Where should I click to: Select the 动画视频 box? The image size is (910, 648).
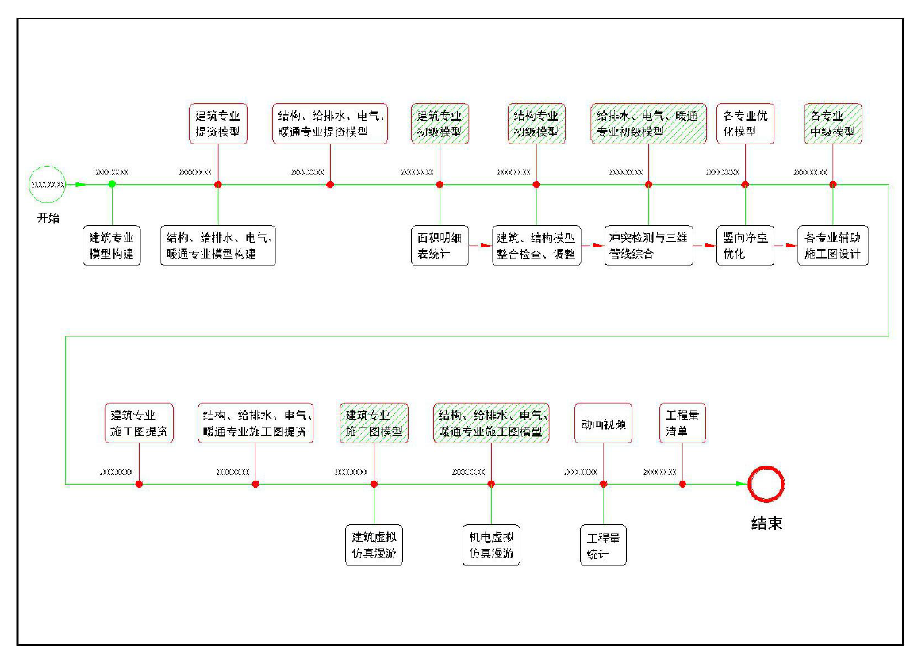603,424
